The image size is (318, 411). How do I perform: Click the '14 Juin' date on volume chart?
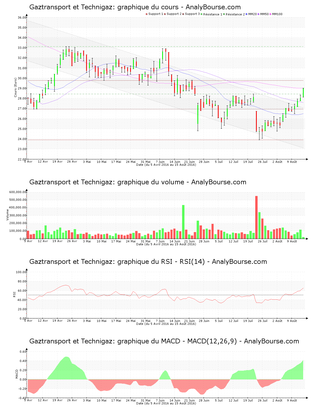click(175, 241)
